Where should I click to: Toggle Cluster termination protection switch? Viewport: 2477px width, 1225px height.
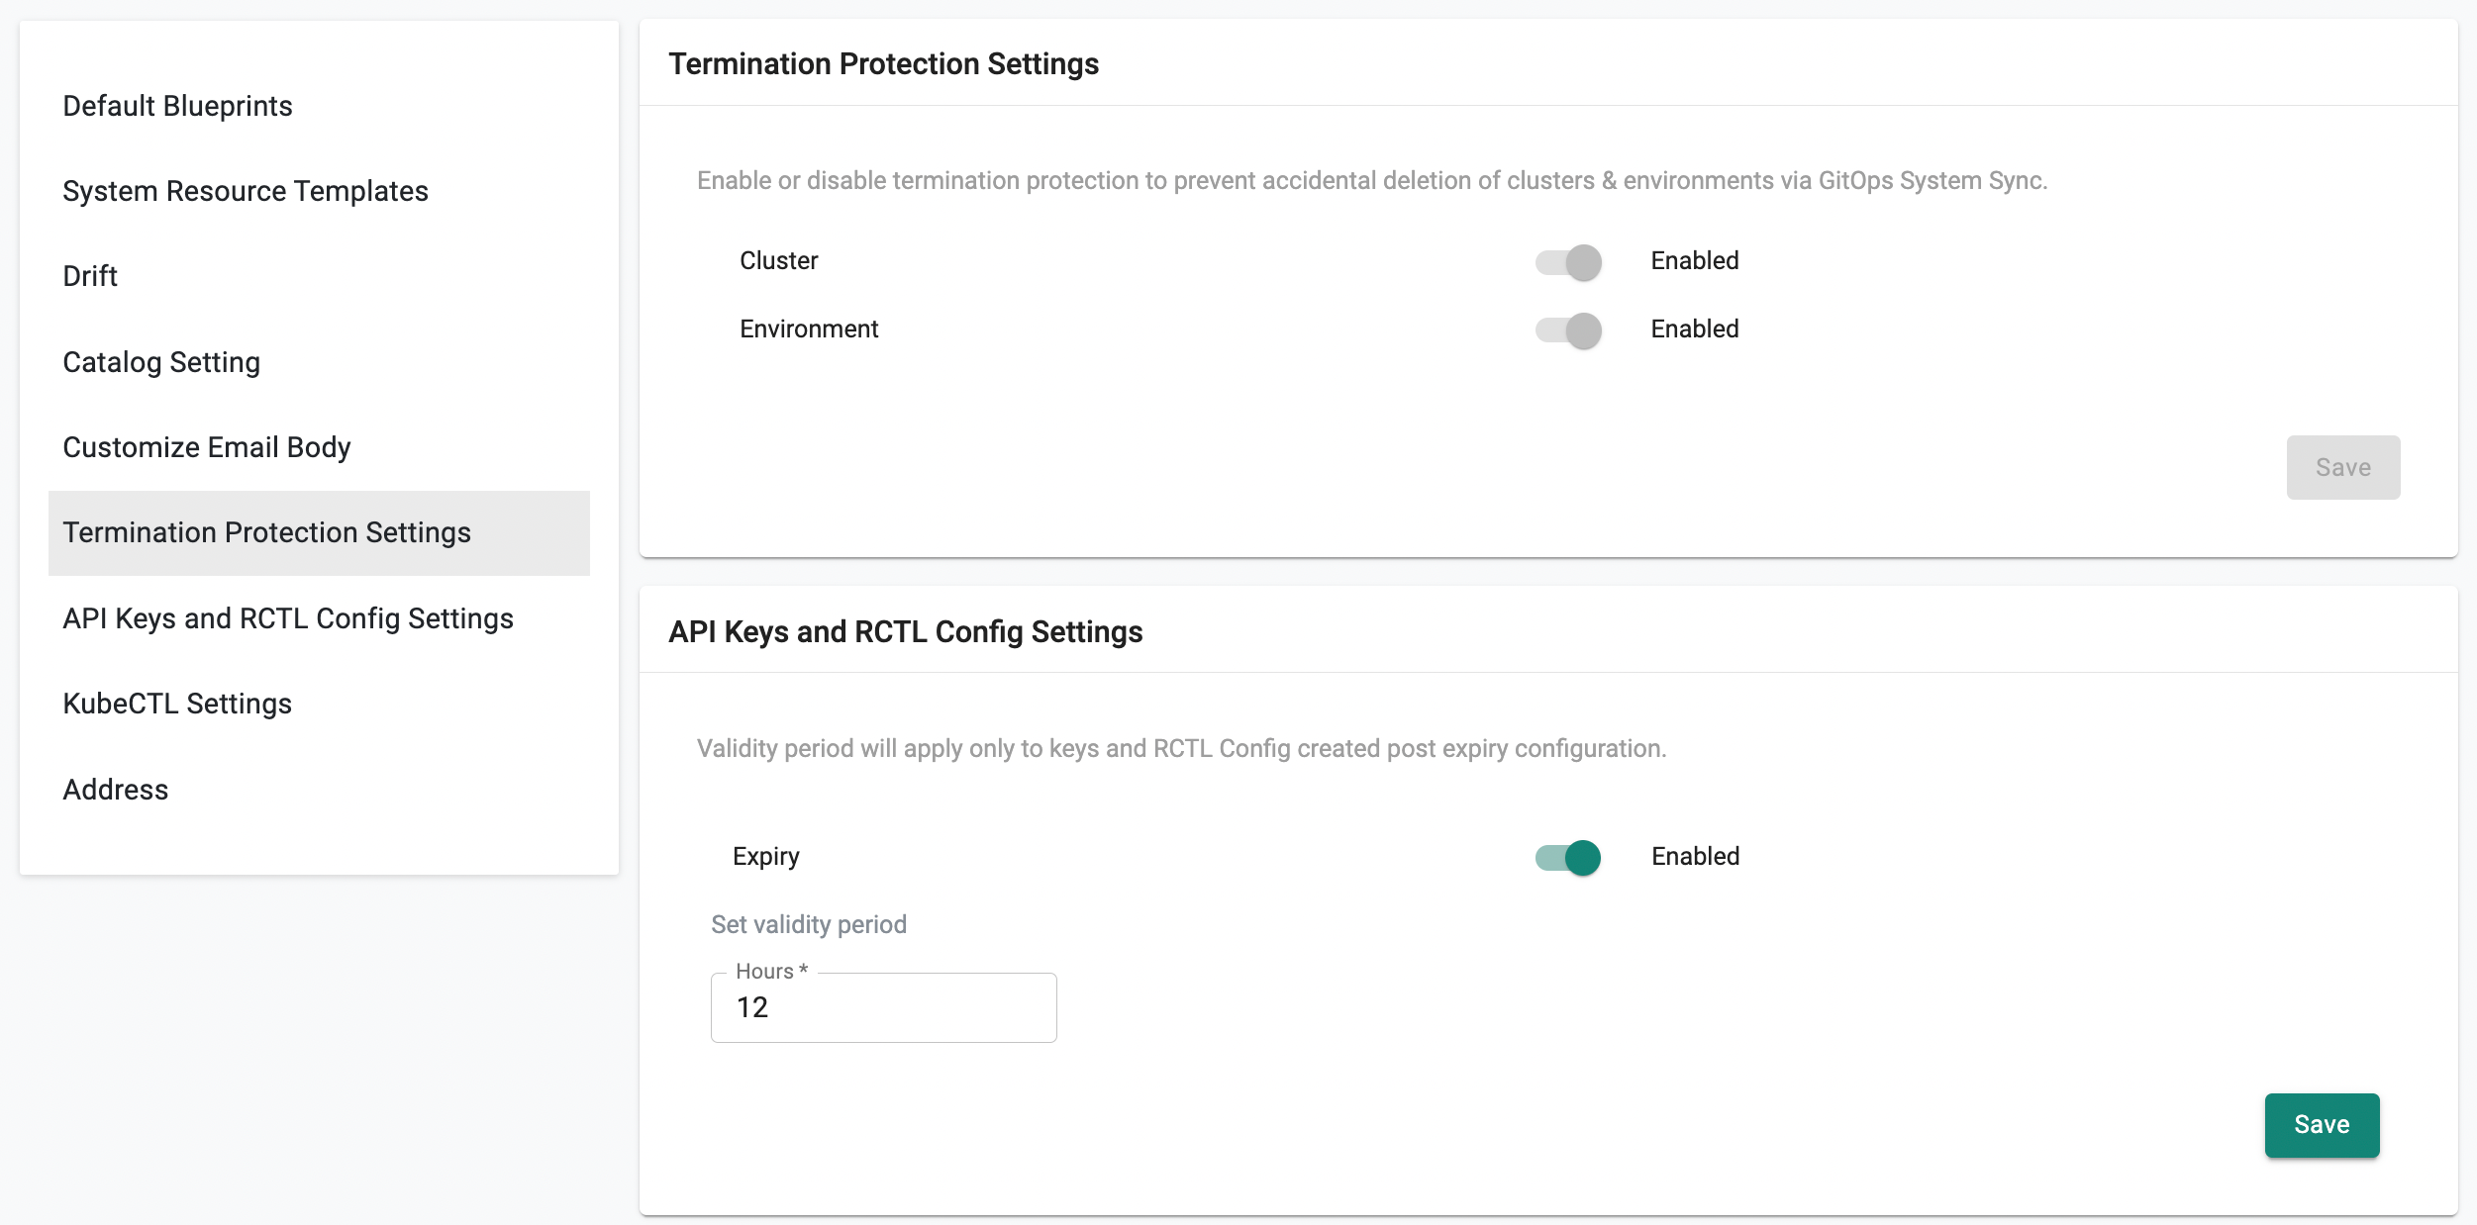click(1568, 262)
